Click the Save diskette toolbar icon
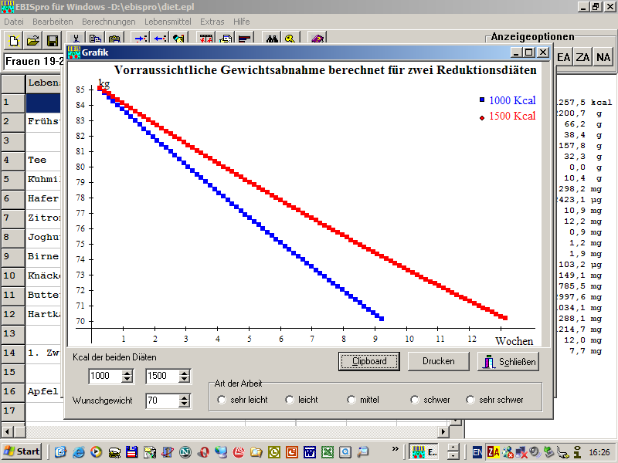Image resolution: width=618 pixels, height=463 pixels. [53, 39]
